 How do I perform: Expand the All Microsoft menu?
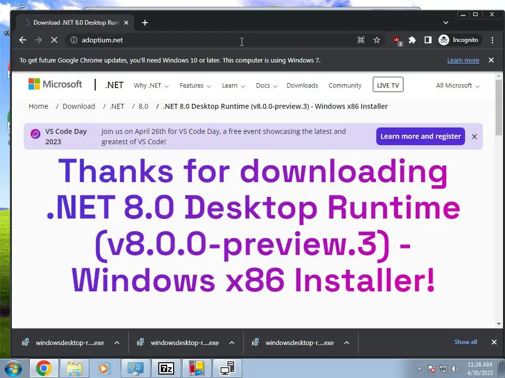click(458, 86)
